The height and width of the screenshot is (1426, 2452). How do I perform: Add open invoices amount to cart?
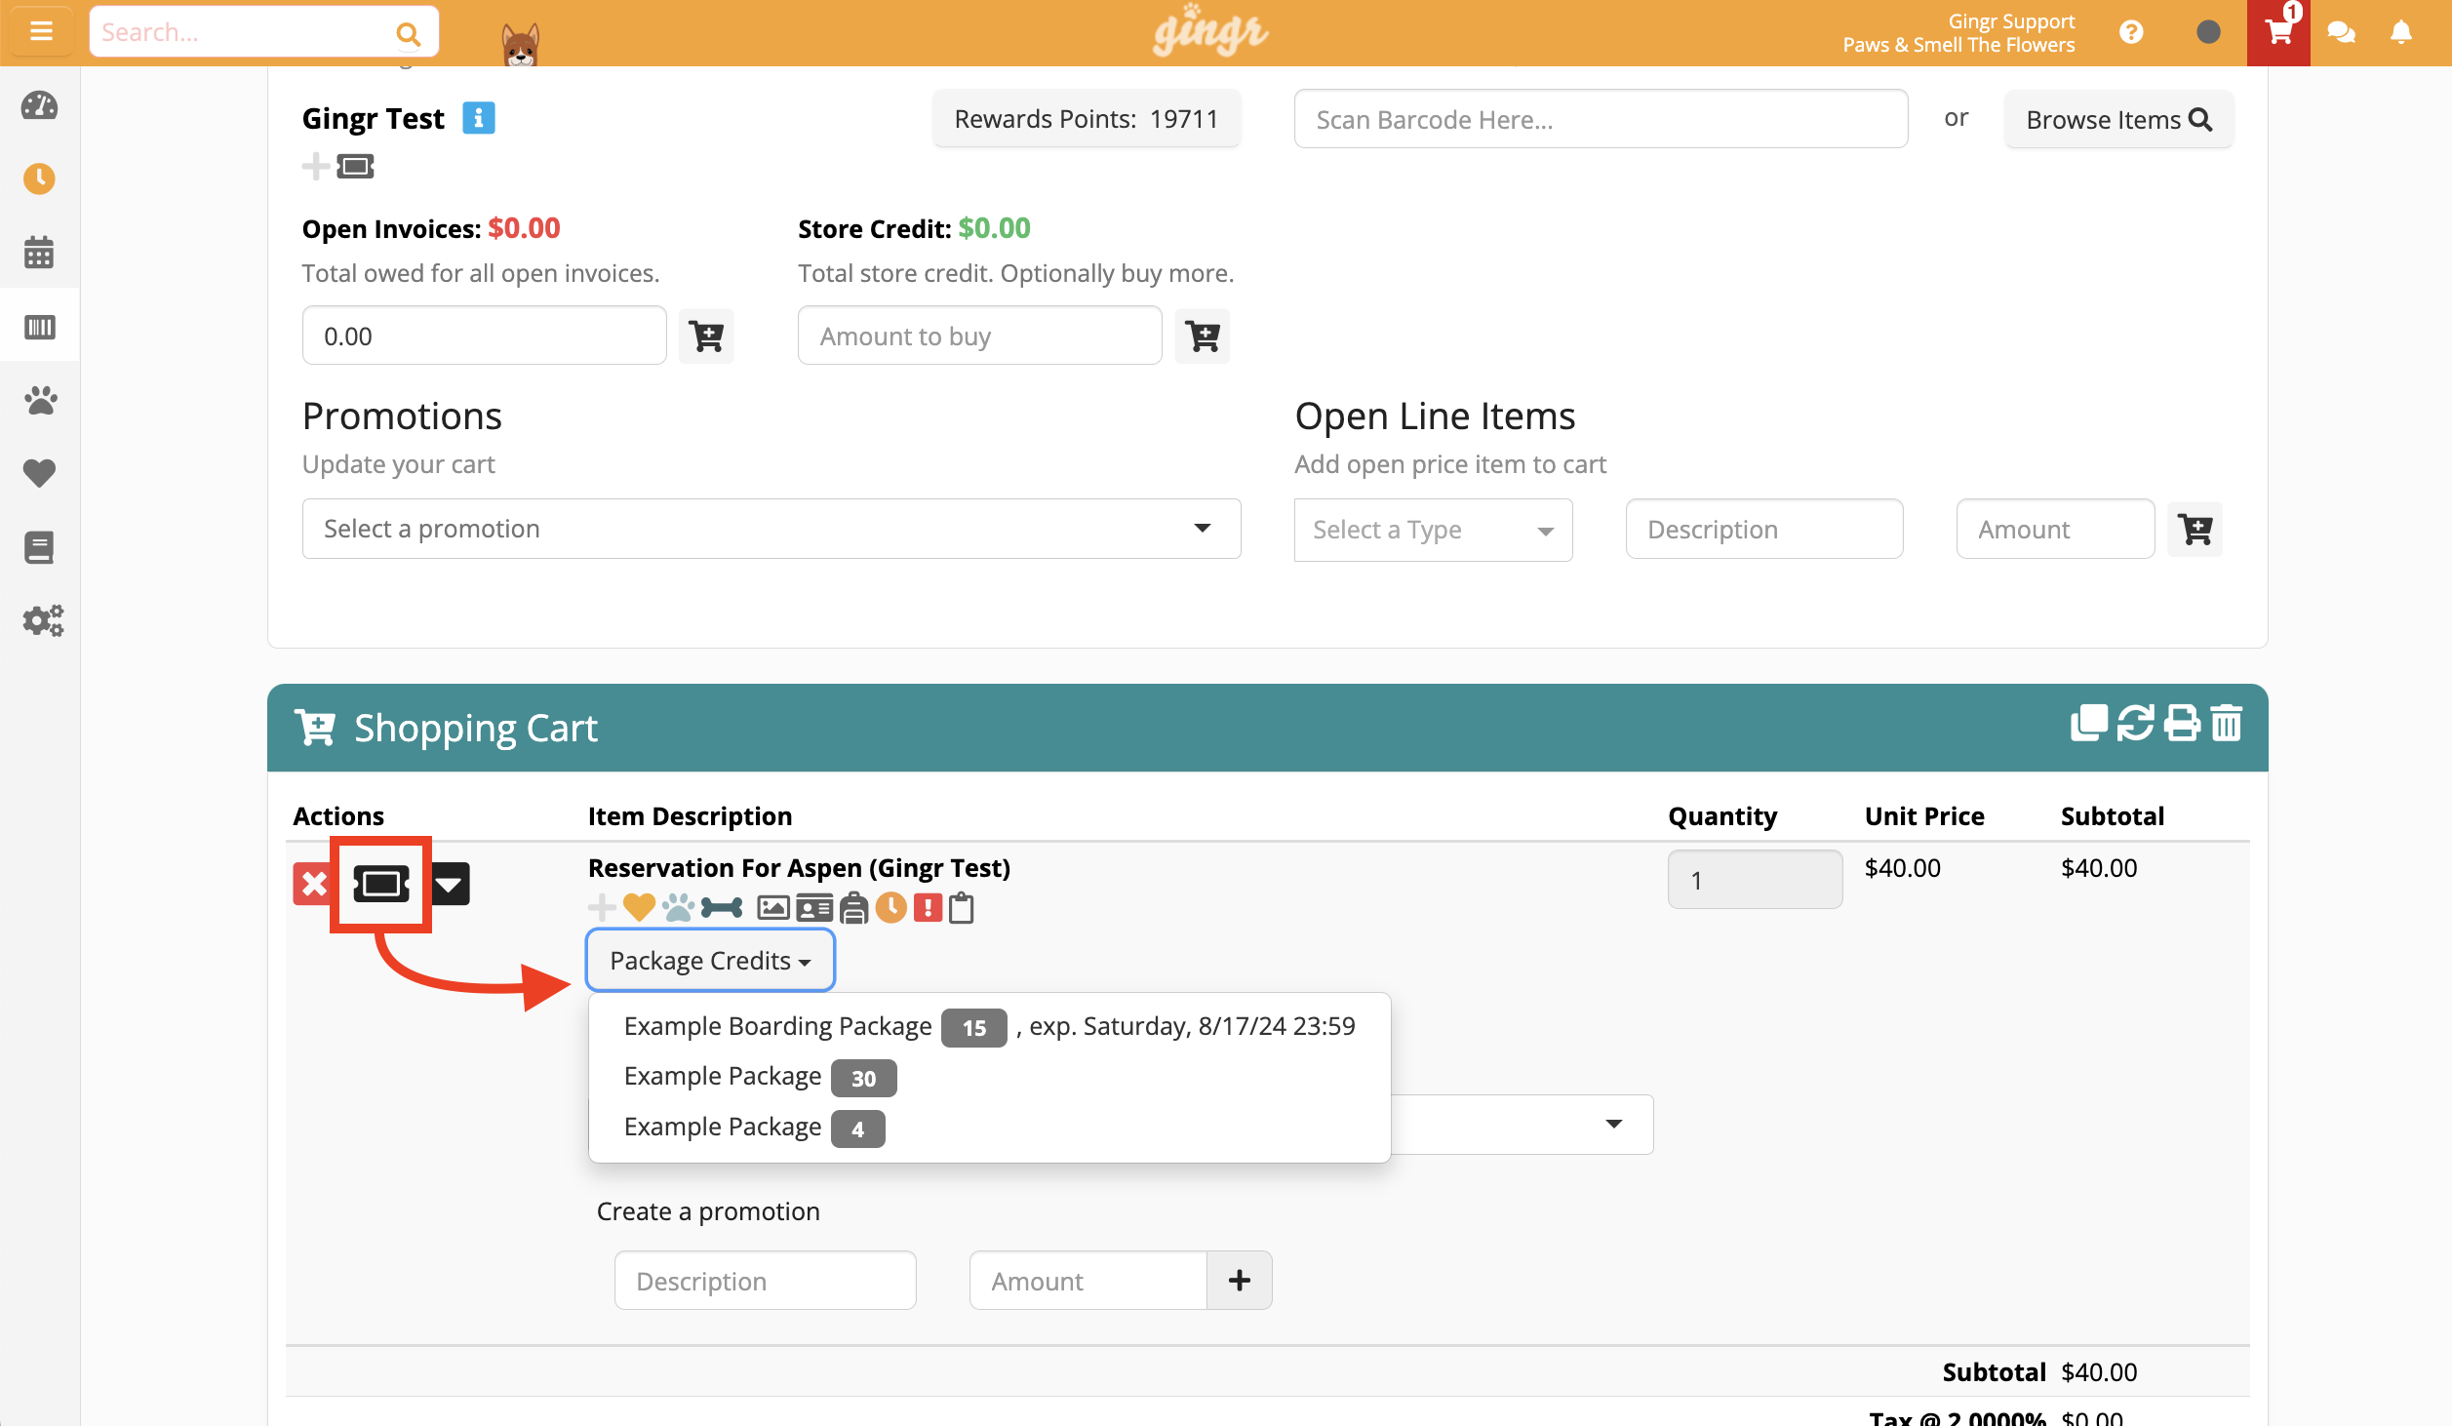coord(706,337)
